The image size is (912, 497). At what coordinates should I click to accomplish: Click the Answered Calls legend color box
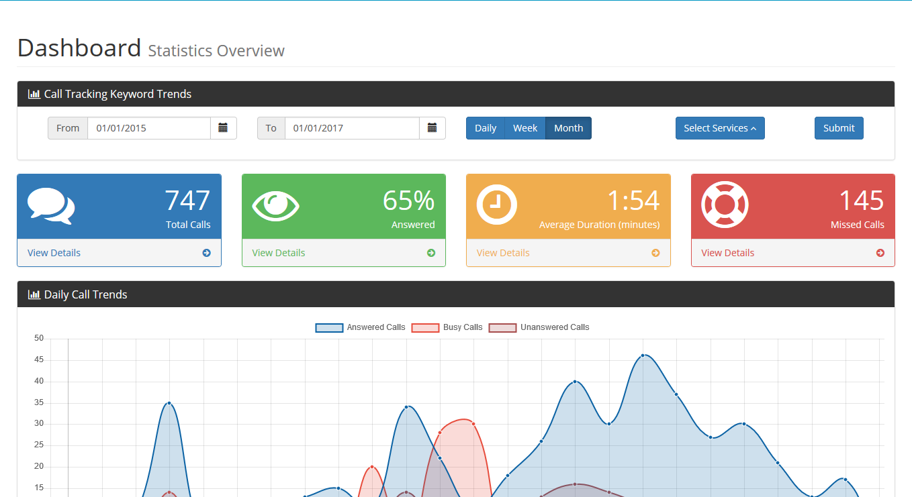click(x=329, y=328)
